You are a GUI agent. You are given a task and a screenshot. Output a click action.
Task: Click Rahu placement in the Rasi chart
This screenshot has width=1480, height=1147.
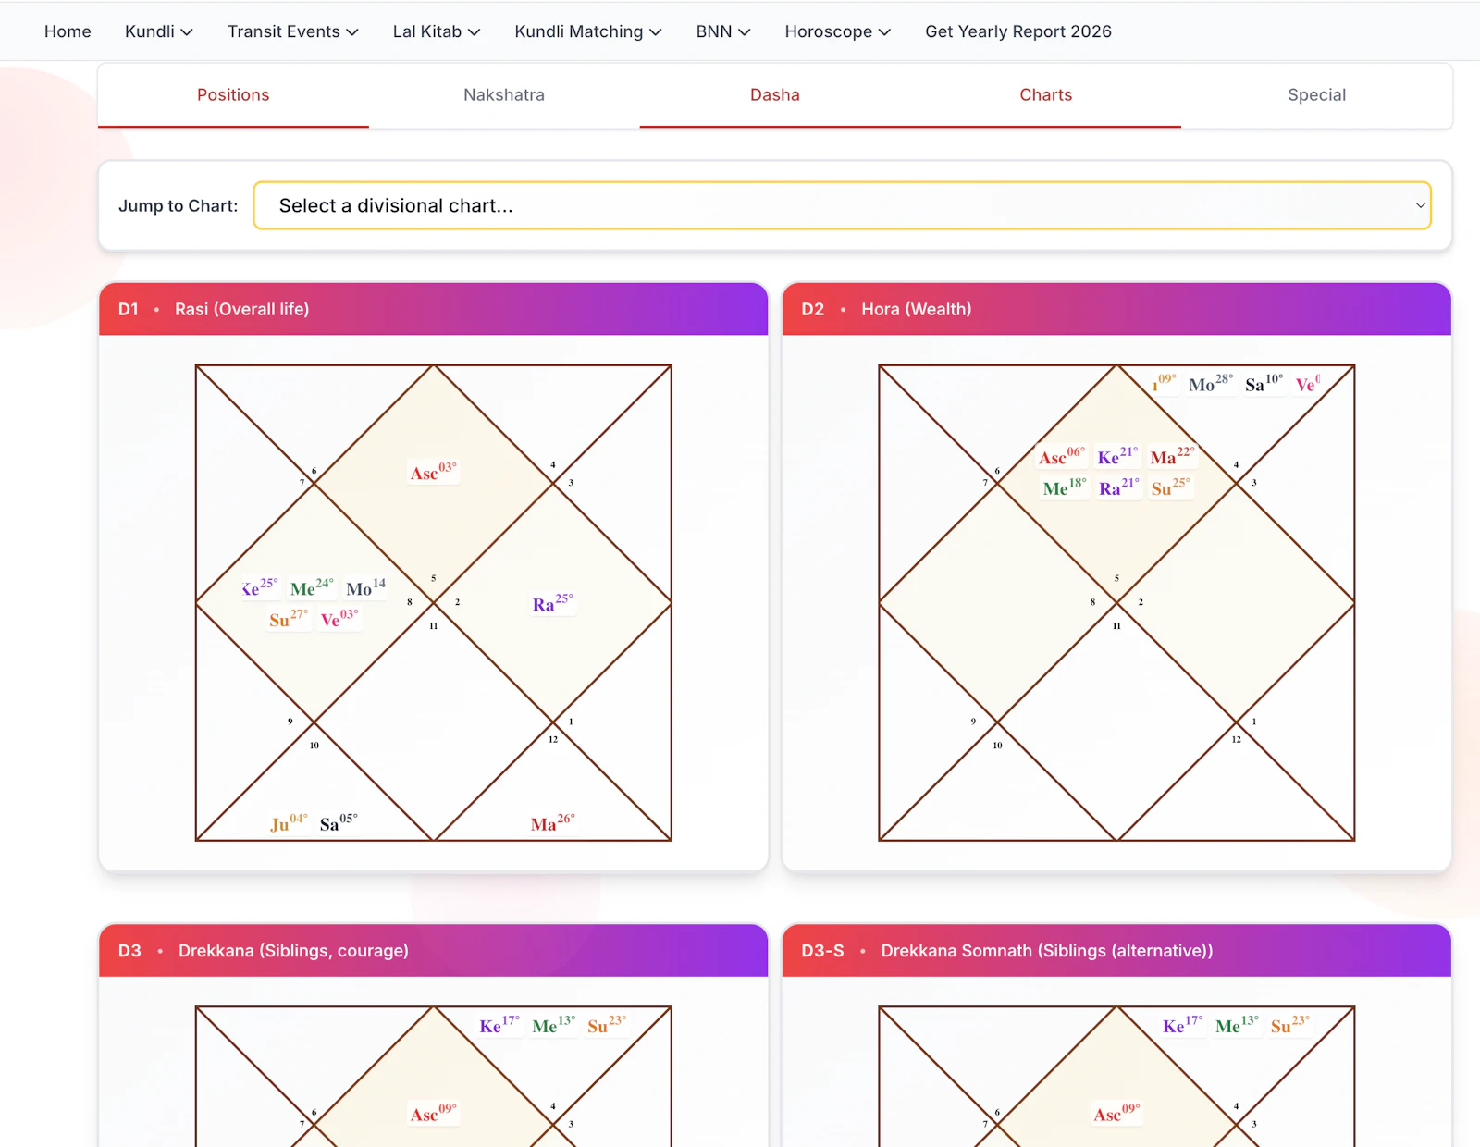pyautogui.click(x=551, y=602)
